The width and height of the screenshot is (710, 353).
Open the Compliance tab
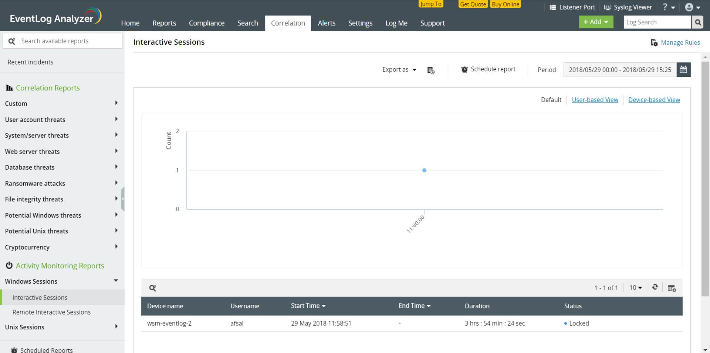(206, 23)
